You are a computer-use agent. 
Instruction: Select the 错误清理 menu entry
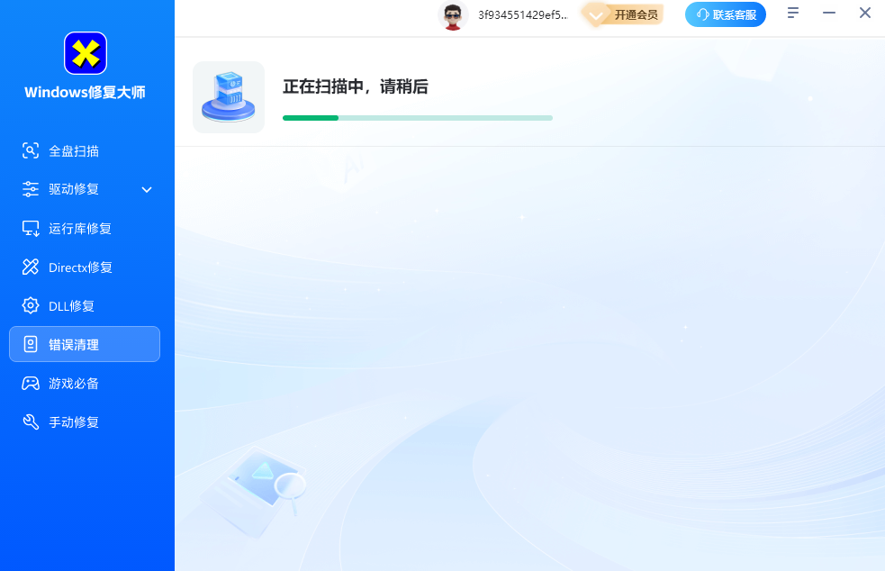tap(85, 344)
